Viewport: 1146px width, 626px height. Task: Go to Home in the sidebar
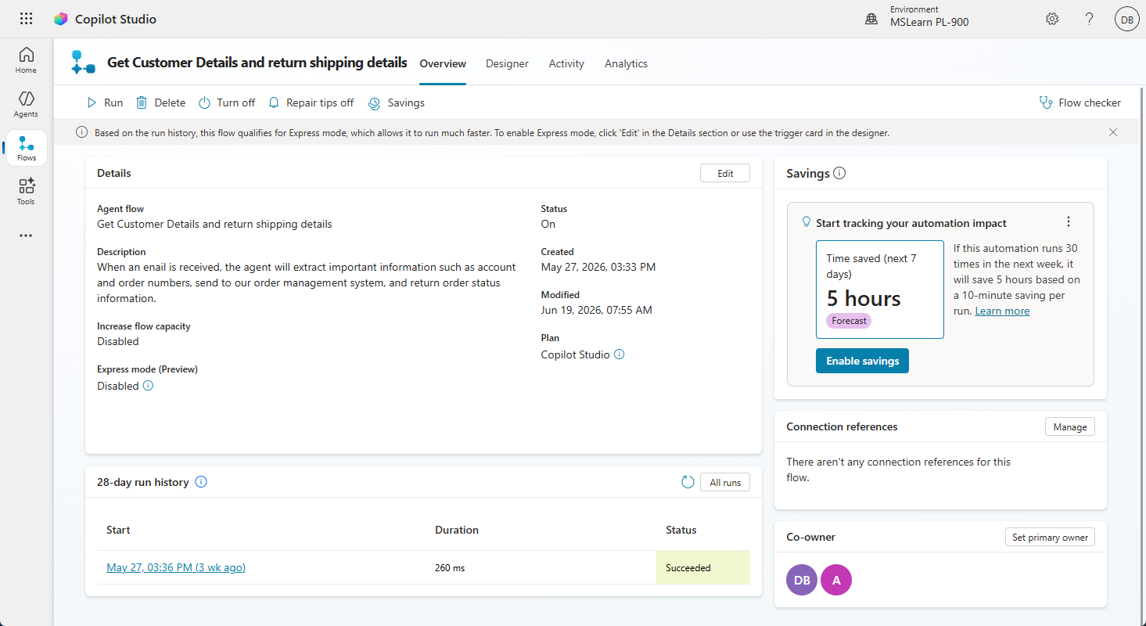coord(27,60)
